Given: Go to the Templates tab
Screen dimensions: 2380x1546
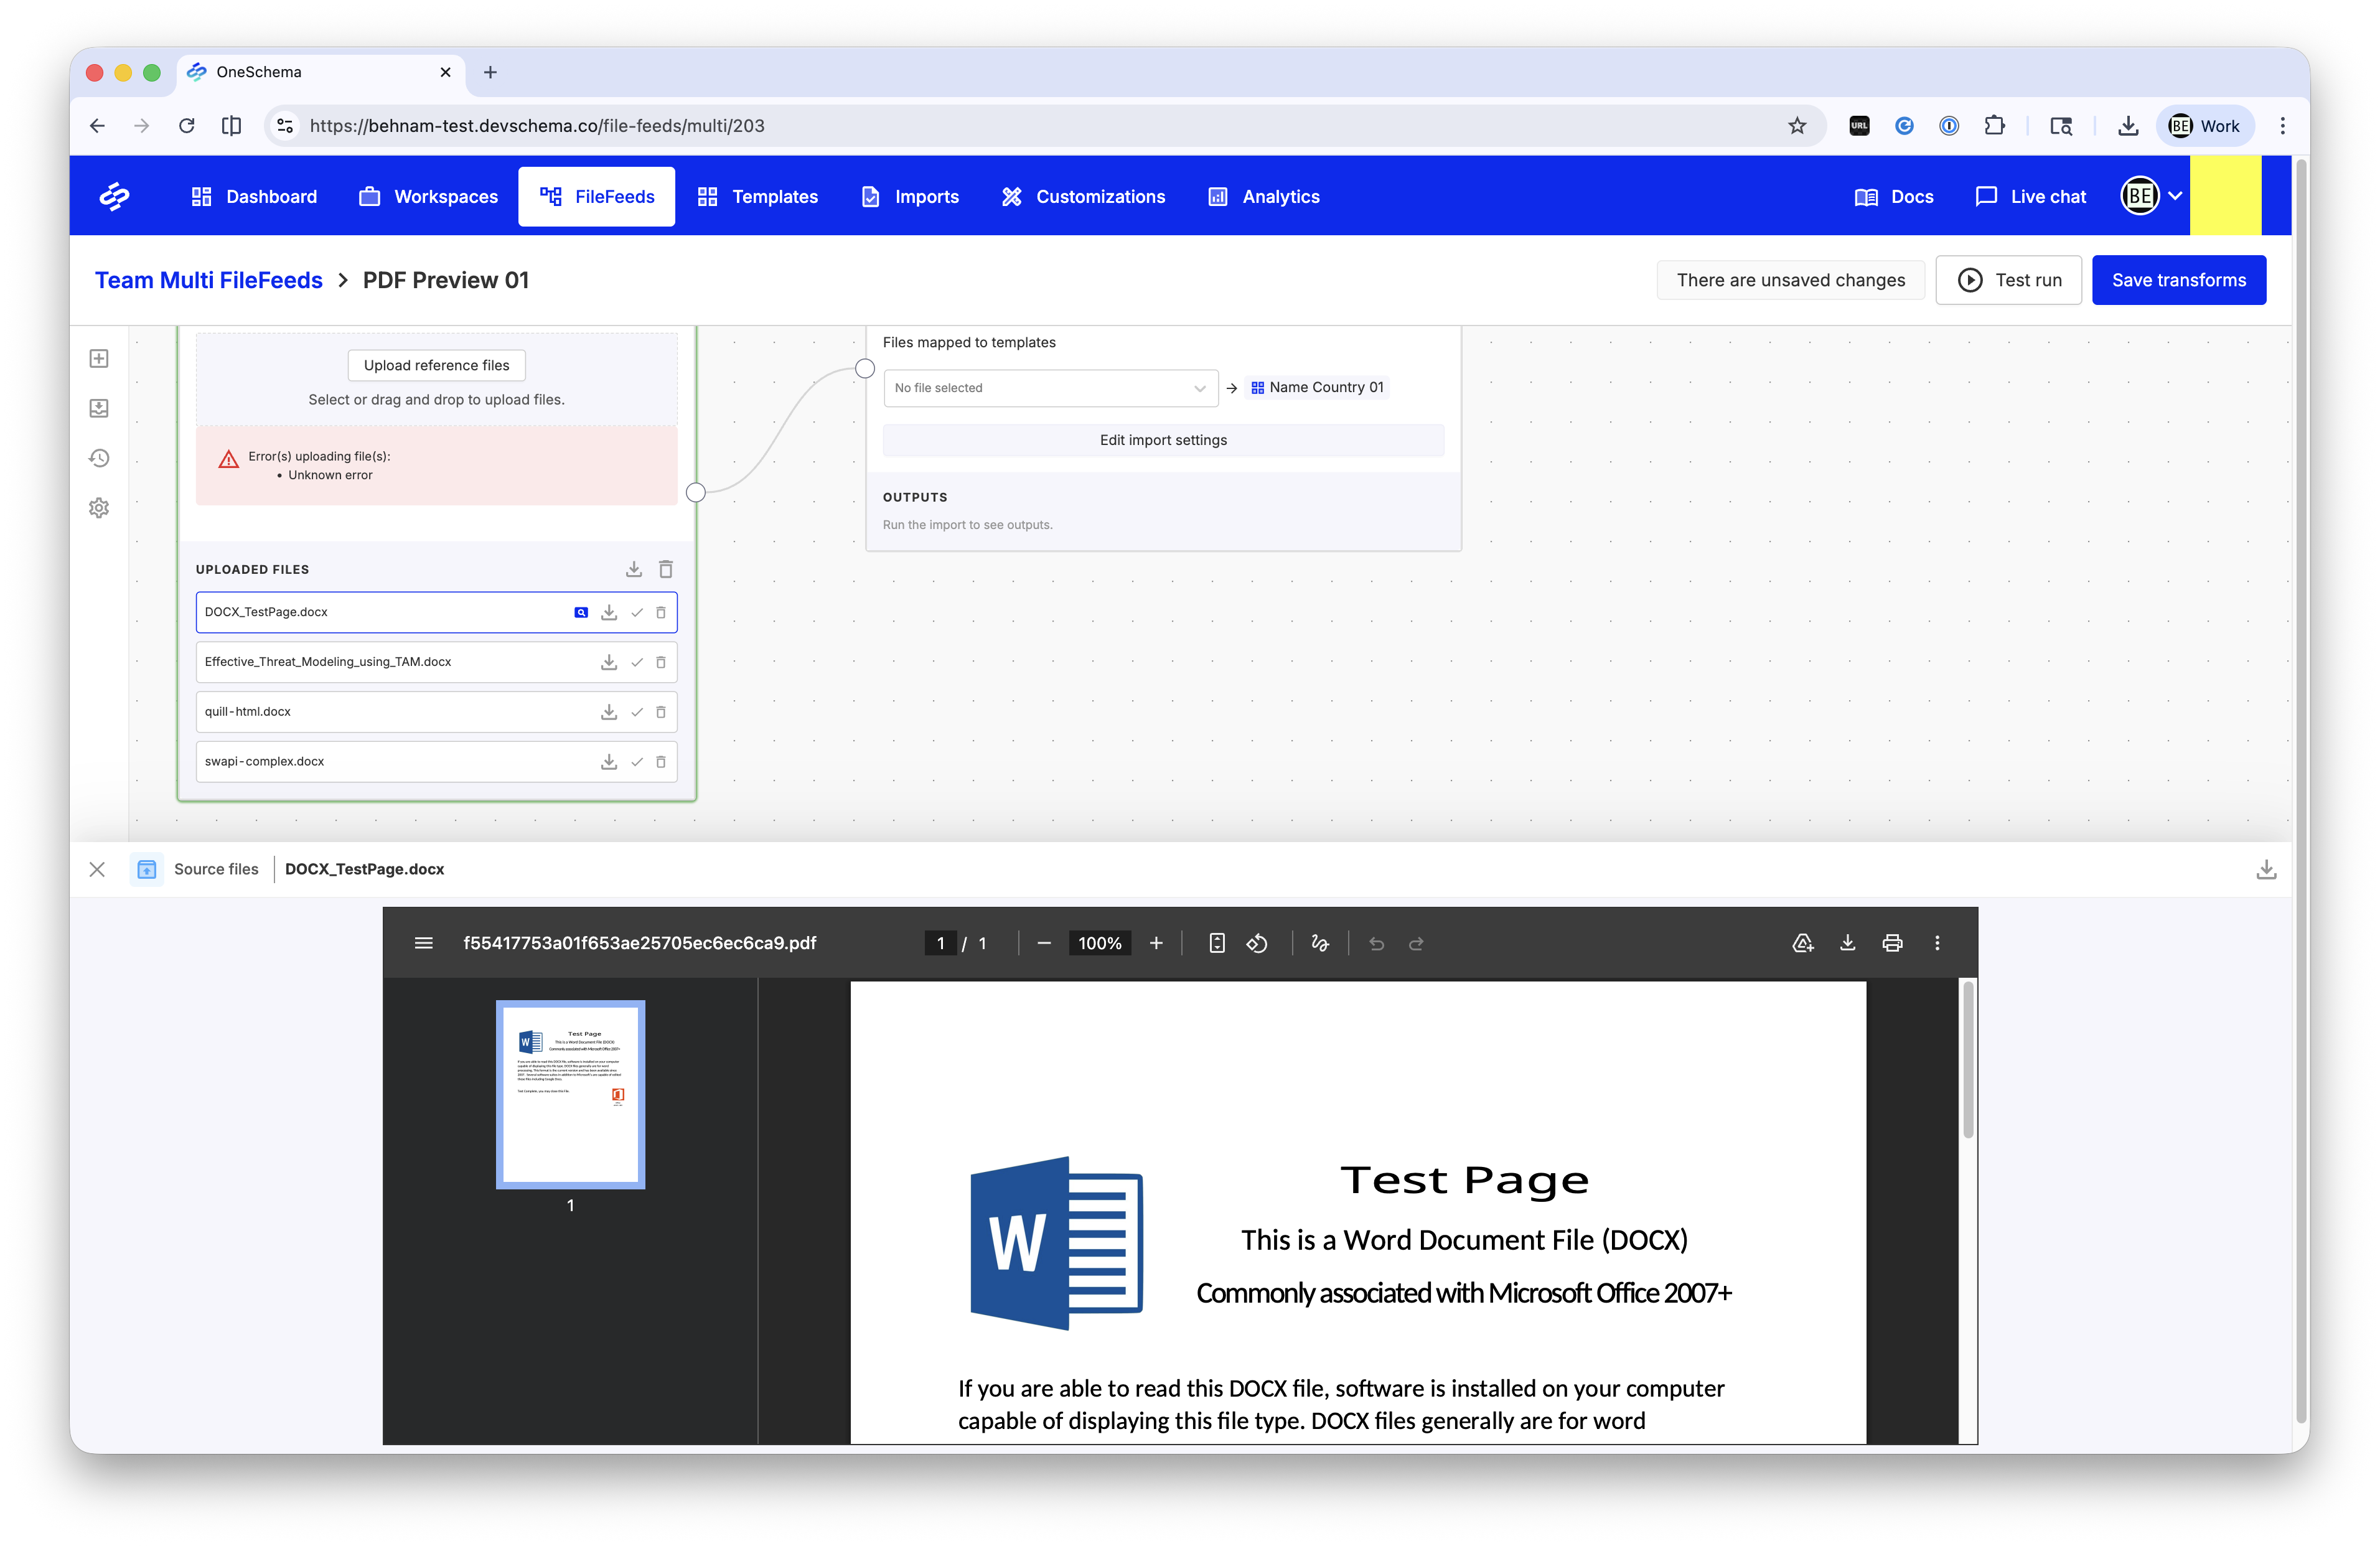Looking at the screenshot, I should point(758,197).
